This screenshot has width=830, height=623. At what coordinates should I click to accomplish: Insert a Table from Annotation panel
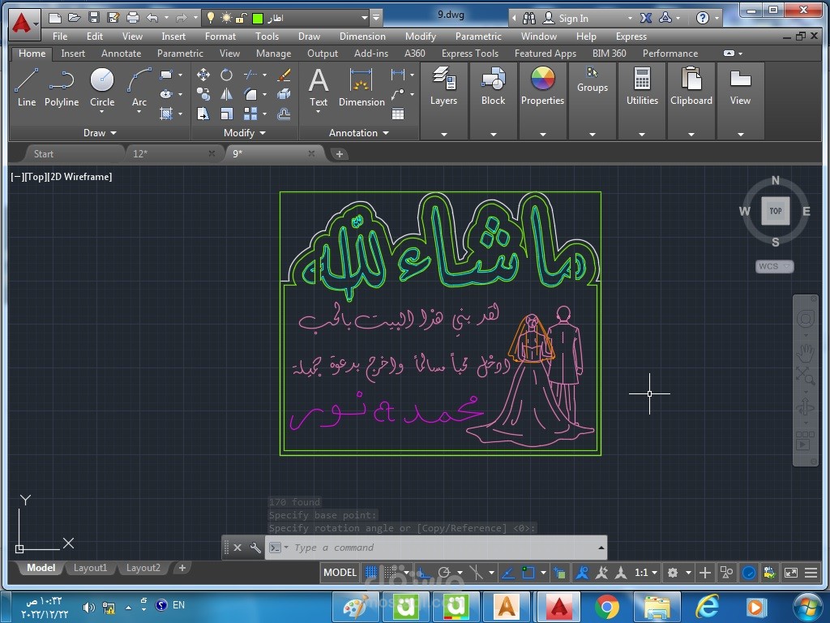pyautogui.click(x=398, y=114)
